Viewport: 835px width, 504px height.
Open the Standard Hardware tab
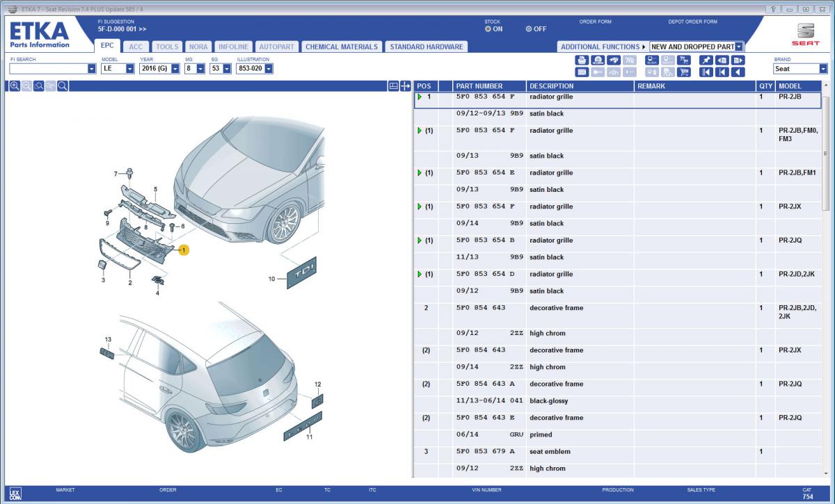(427, 47)
